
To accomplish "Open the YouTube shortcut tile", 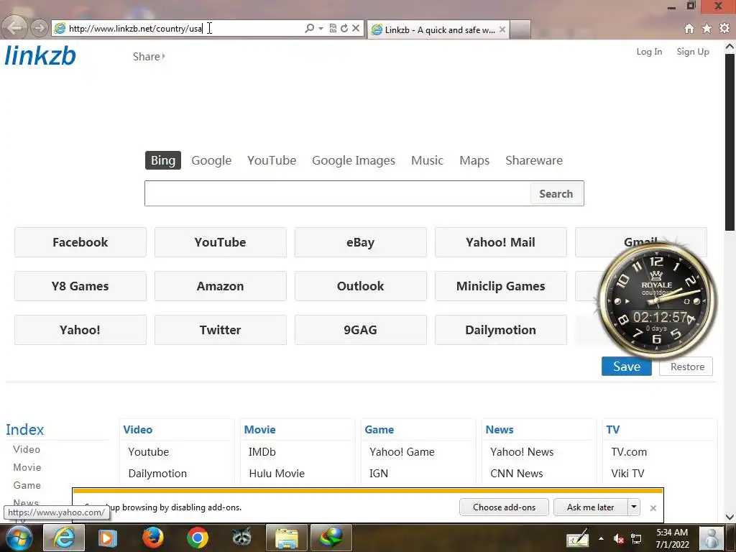I will (220, 242).
